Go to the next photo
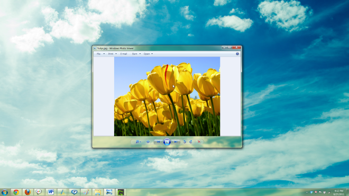349x196 pixels. 176,142
